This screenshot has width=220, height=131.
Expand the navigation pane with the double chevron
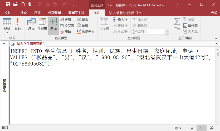click(x=4, y=44)
